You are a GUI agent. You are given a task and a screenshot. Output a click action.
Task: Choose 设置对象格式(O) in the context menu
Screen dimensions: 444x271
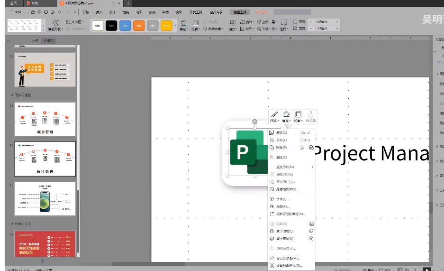pyautogui.click(x=291, y=266)
